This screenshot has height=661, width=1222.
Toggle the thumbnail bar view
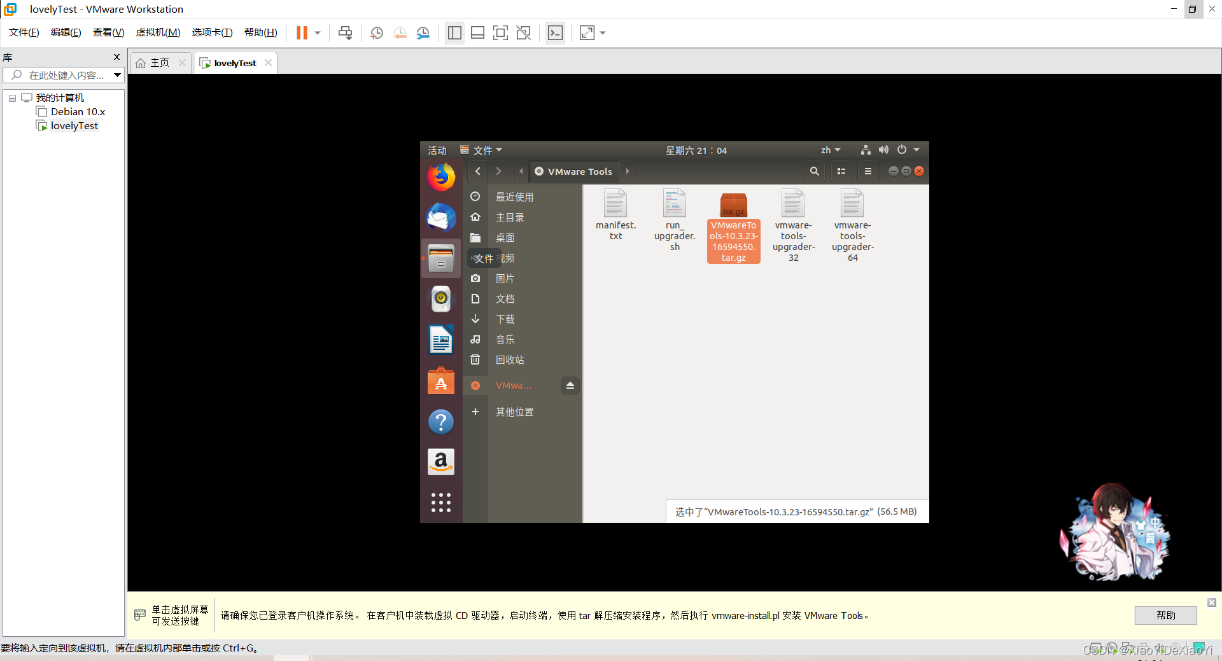[x=477, y=33]
